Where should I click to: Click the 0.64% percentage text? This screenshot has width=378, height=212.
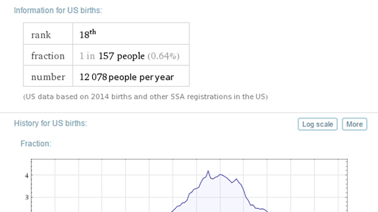click(x=163, y=56)
